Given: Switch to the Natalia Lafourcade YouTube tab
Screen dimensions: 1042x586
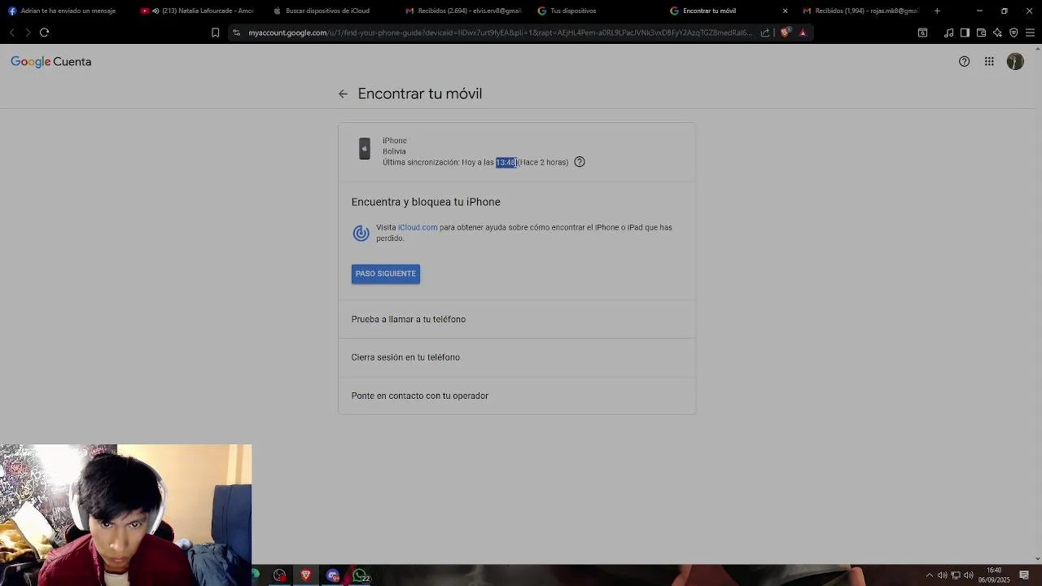Looking at the screenshot, I should (197, 11).
